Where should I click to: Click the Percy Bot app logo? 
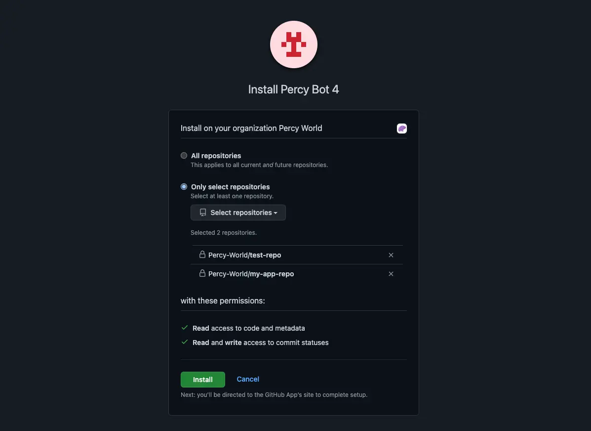[x=294, y=44]
